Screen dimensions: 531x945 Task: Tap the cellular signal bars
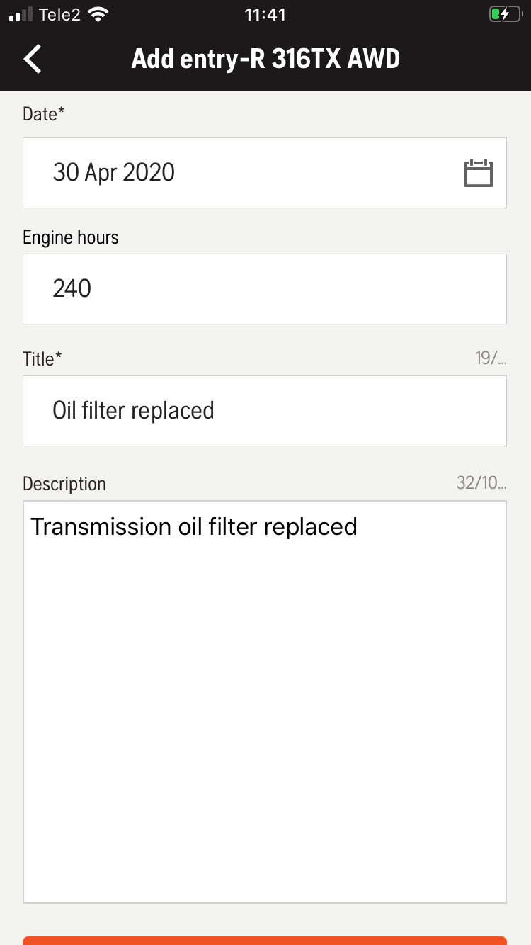21,15
